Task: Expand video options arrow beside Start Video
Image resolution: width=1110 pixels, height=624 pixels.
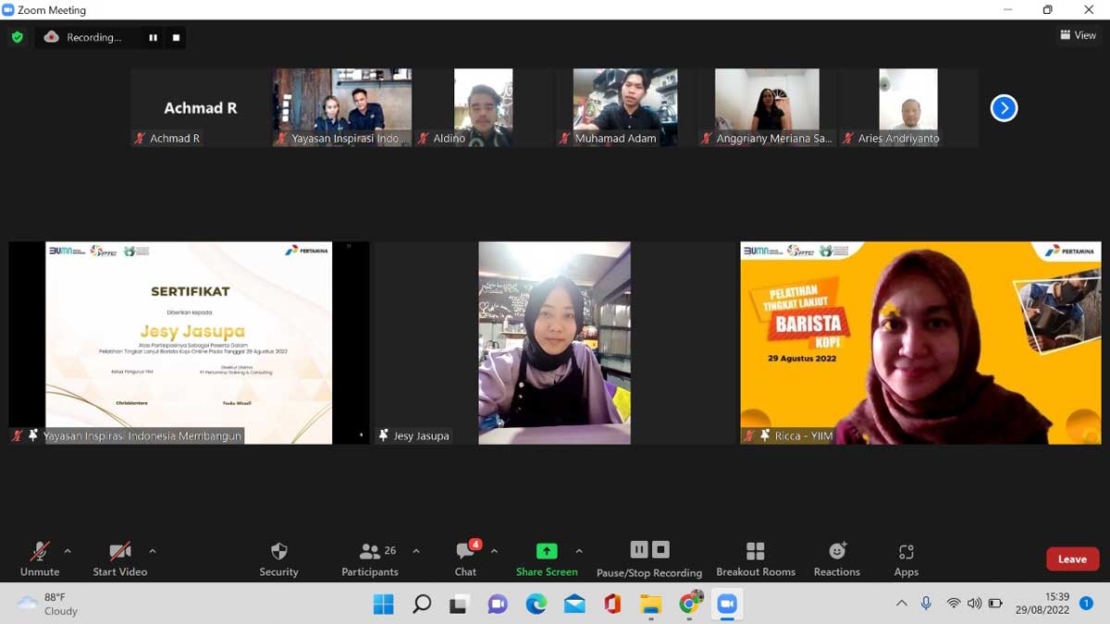Action: coord(153,551)
